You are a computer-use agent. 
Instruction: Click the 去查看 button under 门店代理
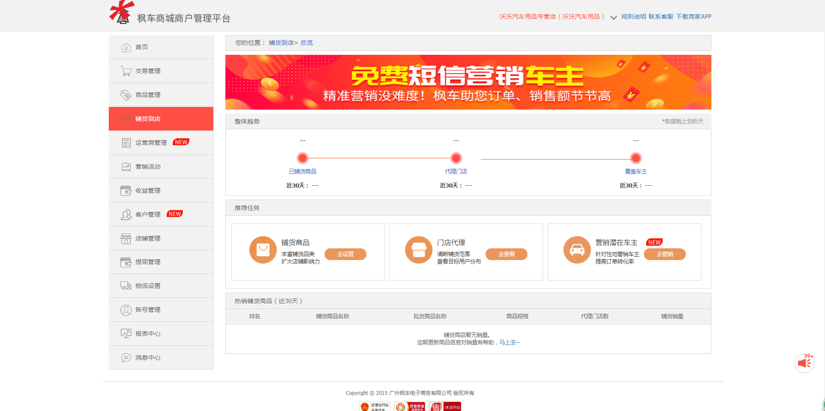[506, 254]
